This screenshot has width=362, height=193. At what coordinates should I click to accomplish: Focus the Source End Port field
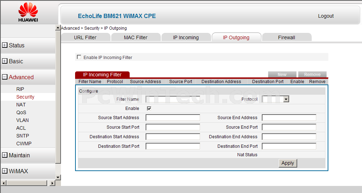(x=289, y=127)
